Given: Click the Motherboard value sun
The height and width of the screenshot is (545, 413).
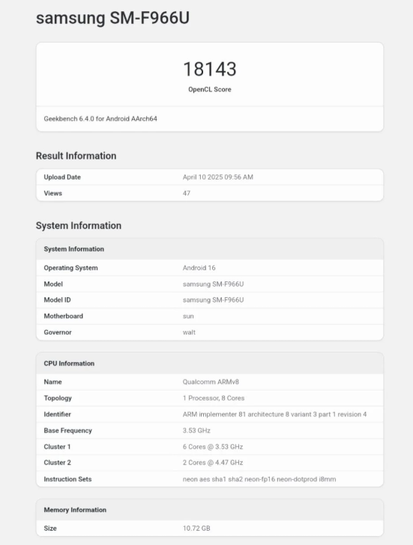Looking at the screenshot, I should pos(188,316).
